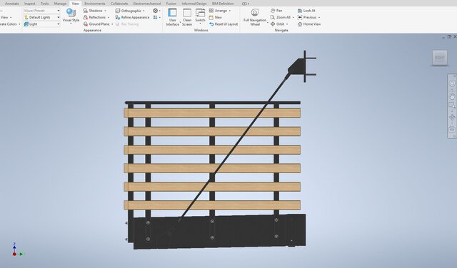Open the Visual Presets dropdown
The height and width of the screenshot is (268, 457).
[x=41, y=11]
